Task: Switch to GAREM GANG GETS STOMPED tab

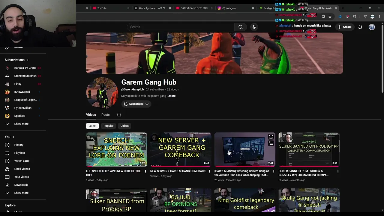Action: [x=193, y=8]
